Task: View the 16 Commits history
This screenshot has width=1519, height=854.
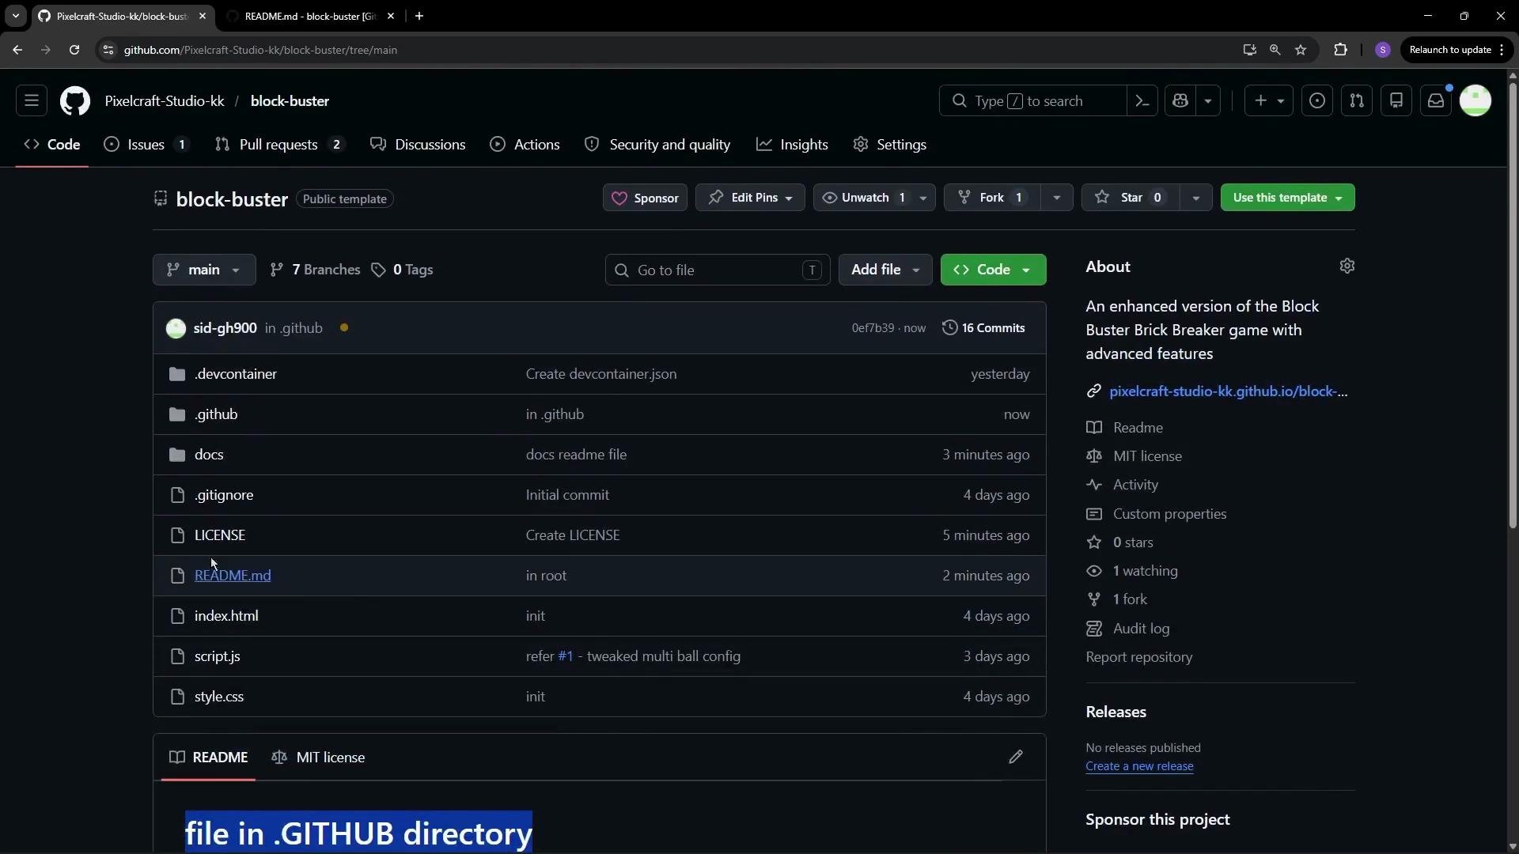Action: [983, 327]
